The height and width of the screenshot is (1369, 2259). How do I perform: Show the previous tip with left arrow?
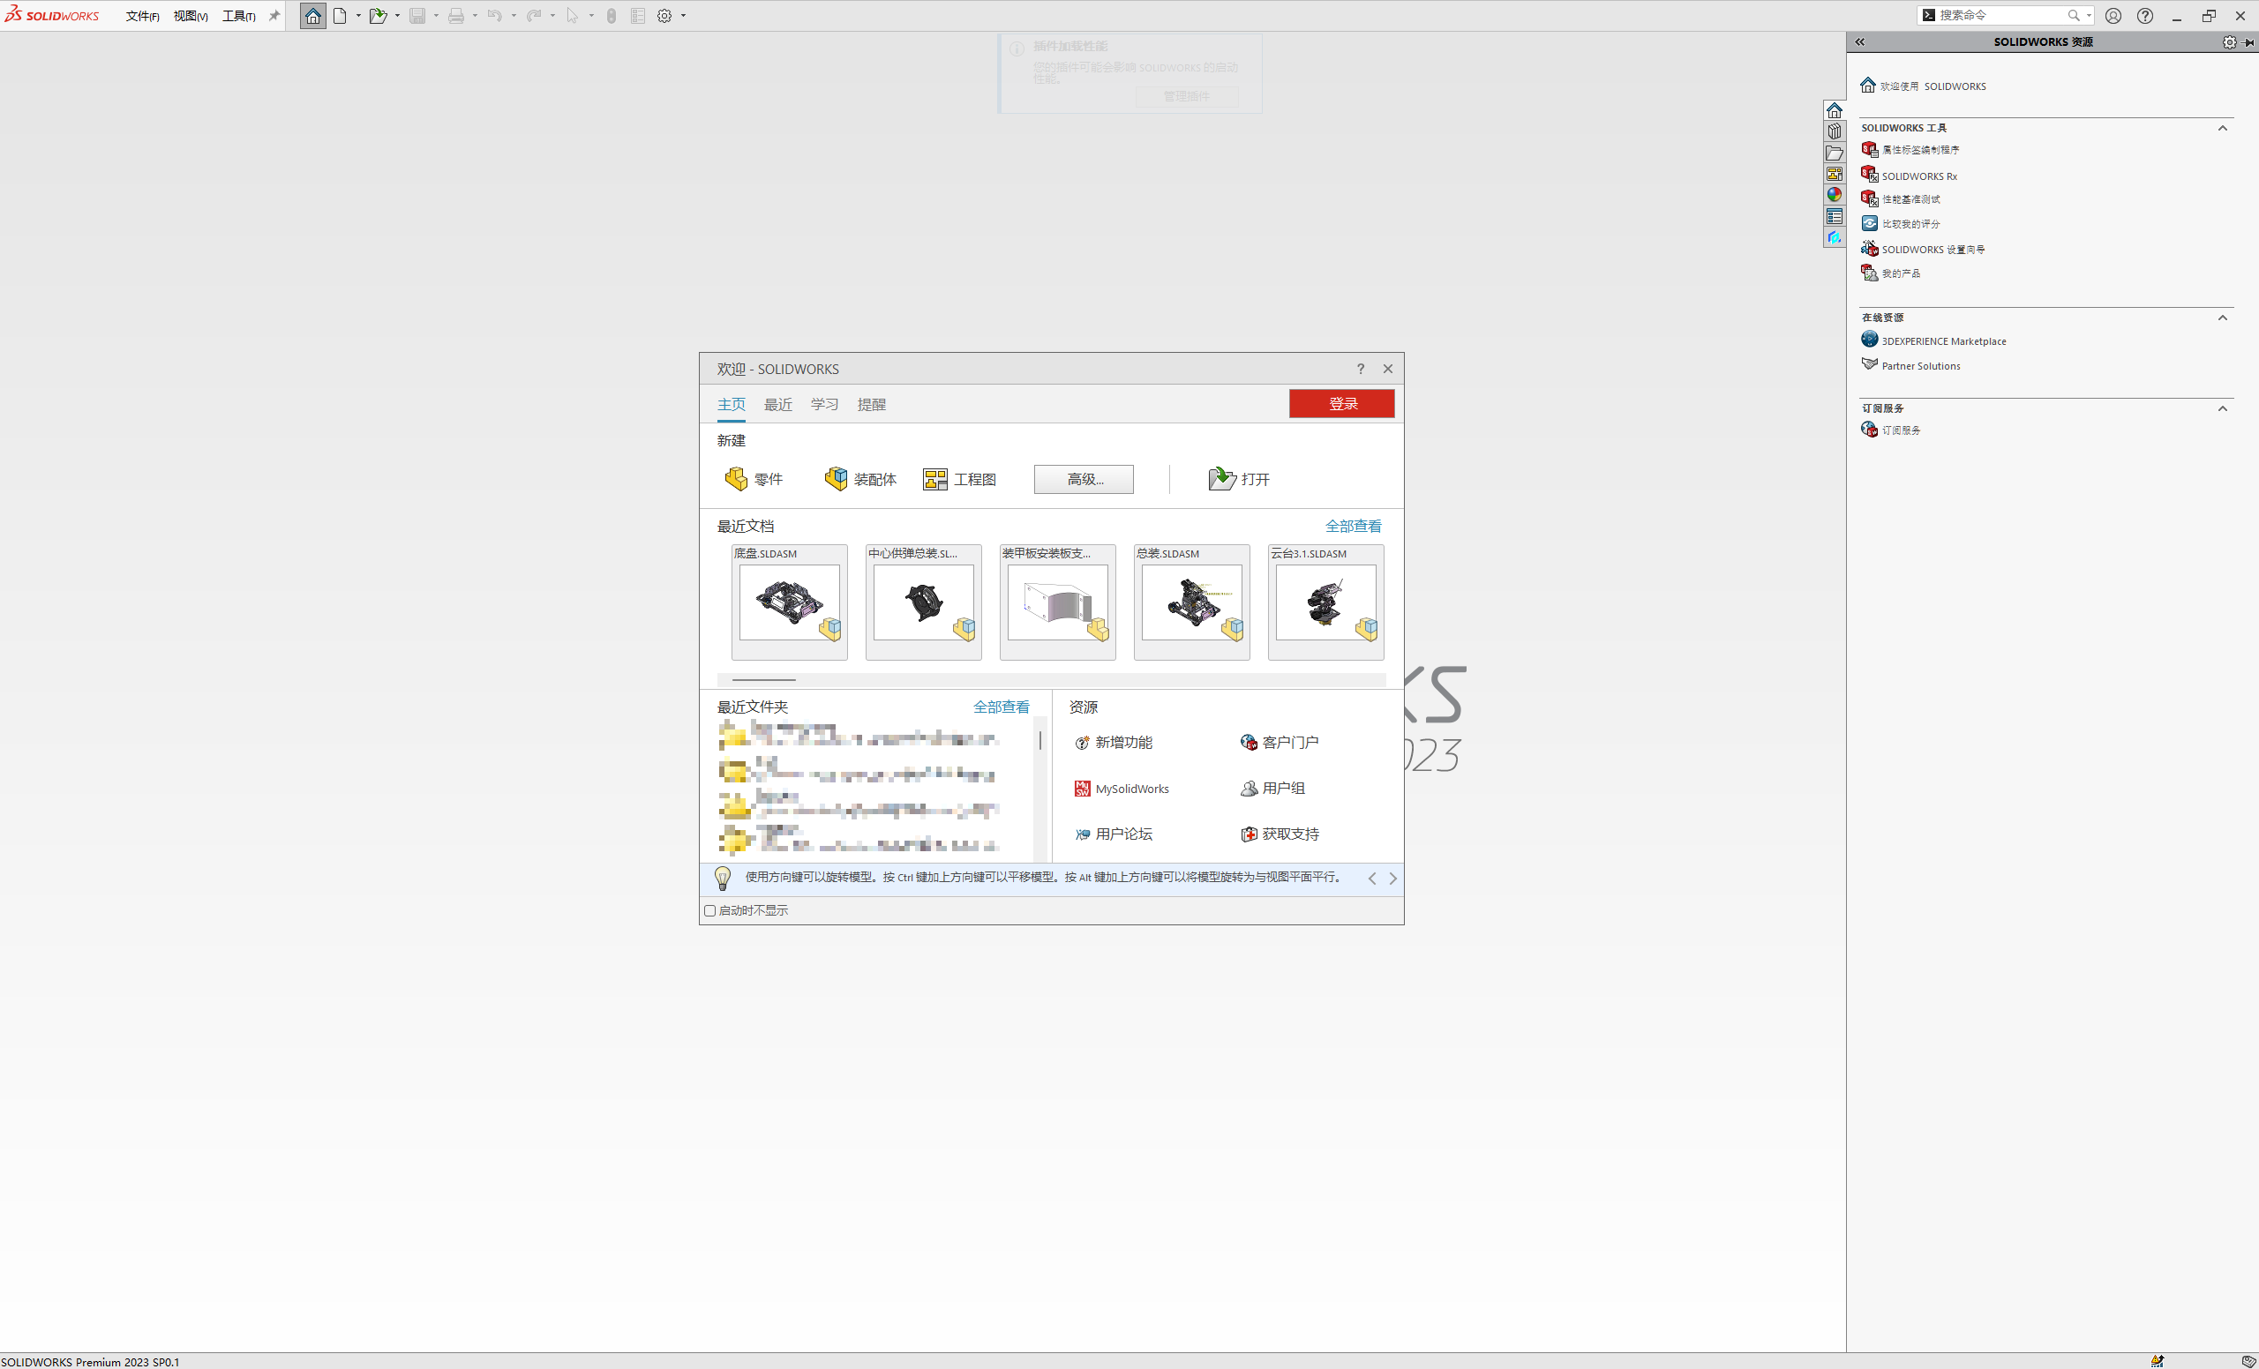(1372, 878)
